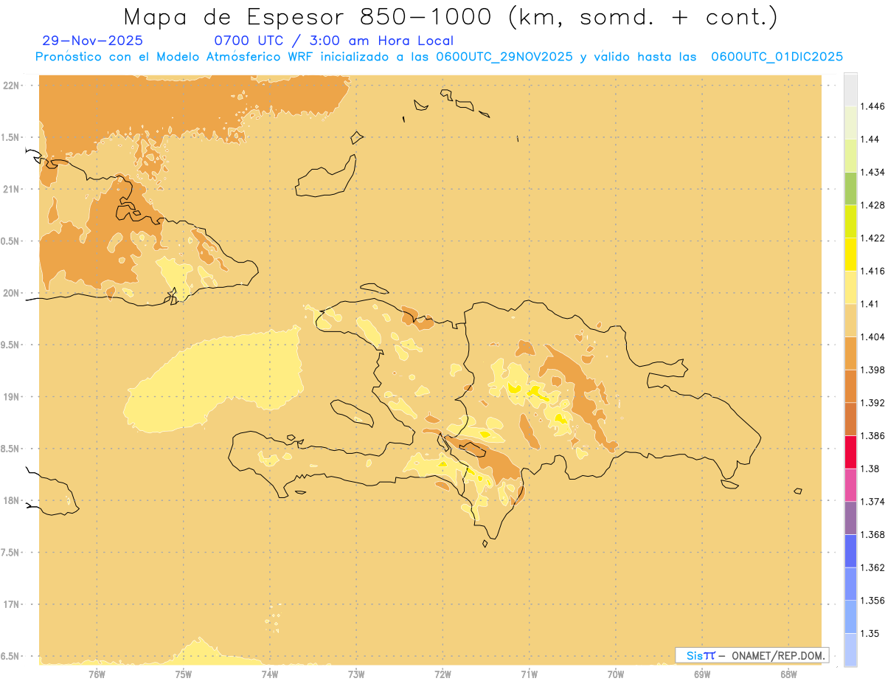Viewport: 885px width, 684px height.
Task: Click the '1.428' colorbar value
Action: (x=872, y=205)
